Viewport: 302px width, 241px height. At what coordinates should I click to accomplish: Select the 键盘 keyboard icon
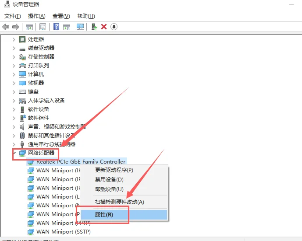[x=22, y=92]
